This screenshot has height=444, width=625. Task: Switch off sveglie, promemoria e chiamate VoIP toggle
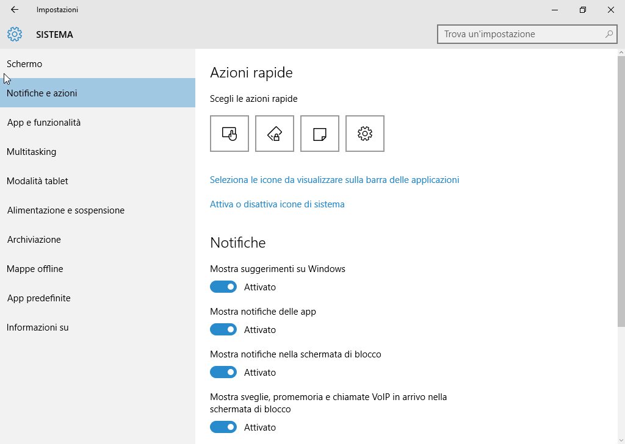pyautogui.click(x=223, y=427)
